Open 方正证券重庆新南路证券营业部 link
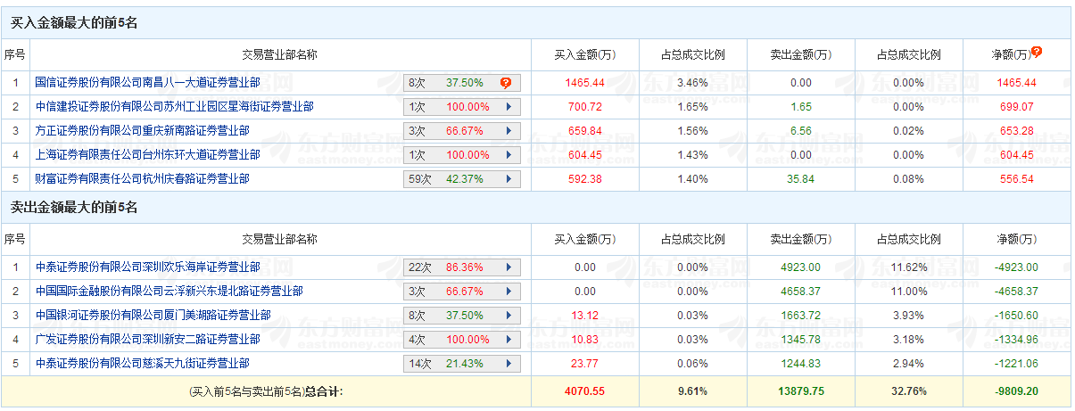Screen dimensions: 1075x411 142,131
